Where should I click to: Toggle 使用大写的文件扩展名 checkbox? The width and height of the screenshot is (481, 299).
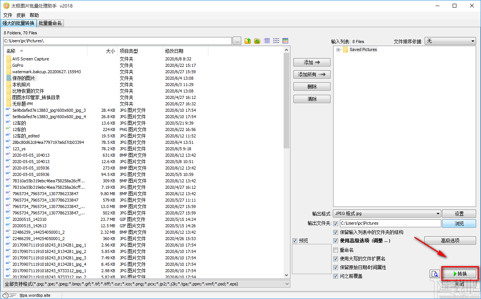335,259
